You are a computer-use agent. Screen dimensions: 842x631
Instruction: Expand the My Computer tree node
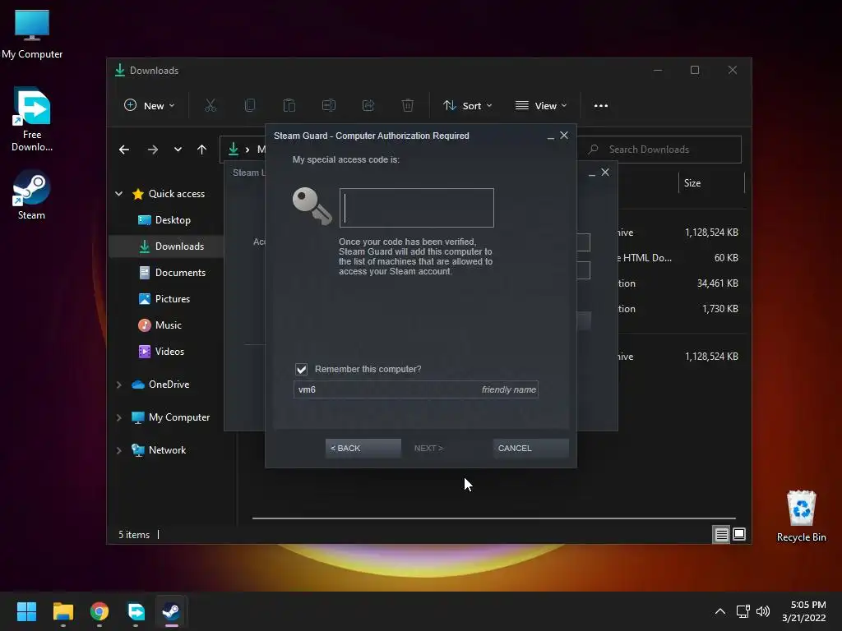tap(118, 417)
